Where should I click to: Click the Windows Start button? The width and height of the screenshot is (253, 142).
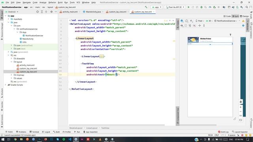(3, 139)
